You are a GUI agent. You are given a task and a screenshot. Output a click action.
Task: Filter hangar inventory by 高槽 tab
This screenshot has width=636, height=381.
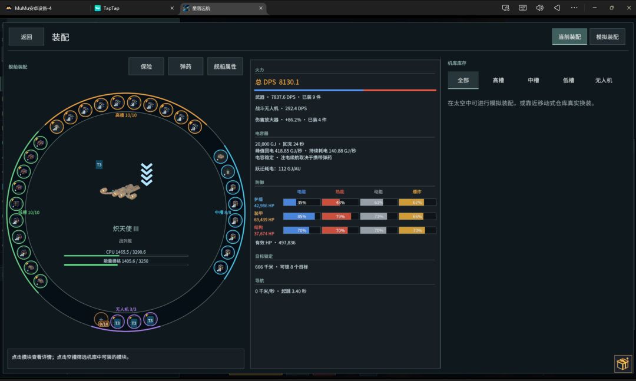pos(498,80)
